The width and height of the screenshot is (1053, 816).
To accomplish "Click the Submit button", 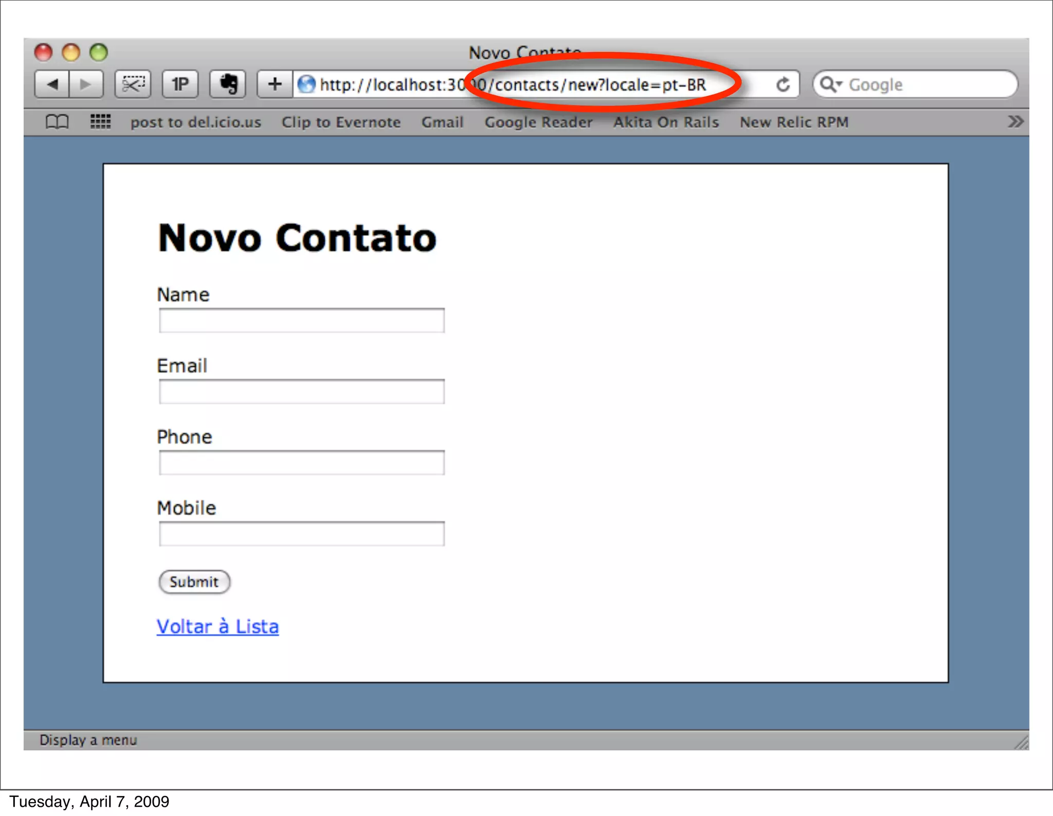I will tap(194, 582).
